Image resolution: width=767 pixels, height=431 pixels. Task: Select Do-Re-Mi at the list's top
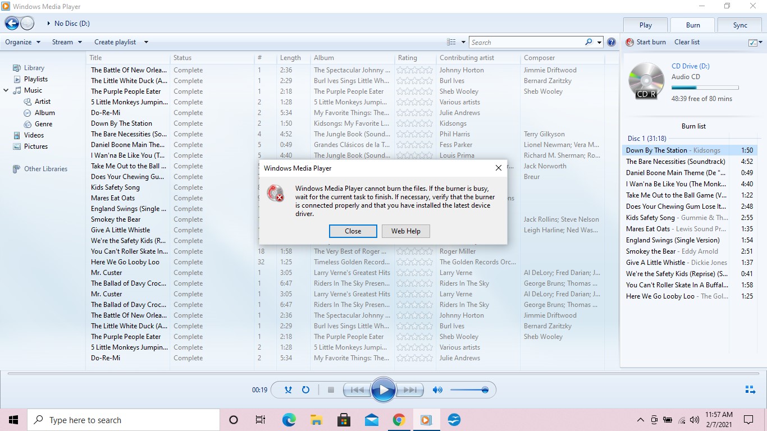point(106,113)
